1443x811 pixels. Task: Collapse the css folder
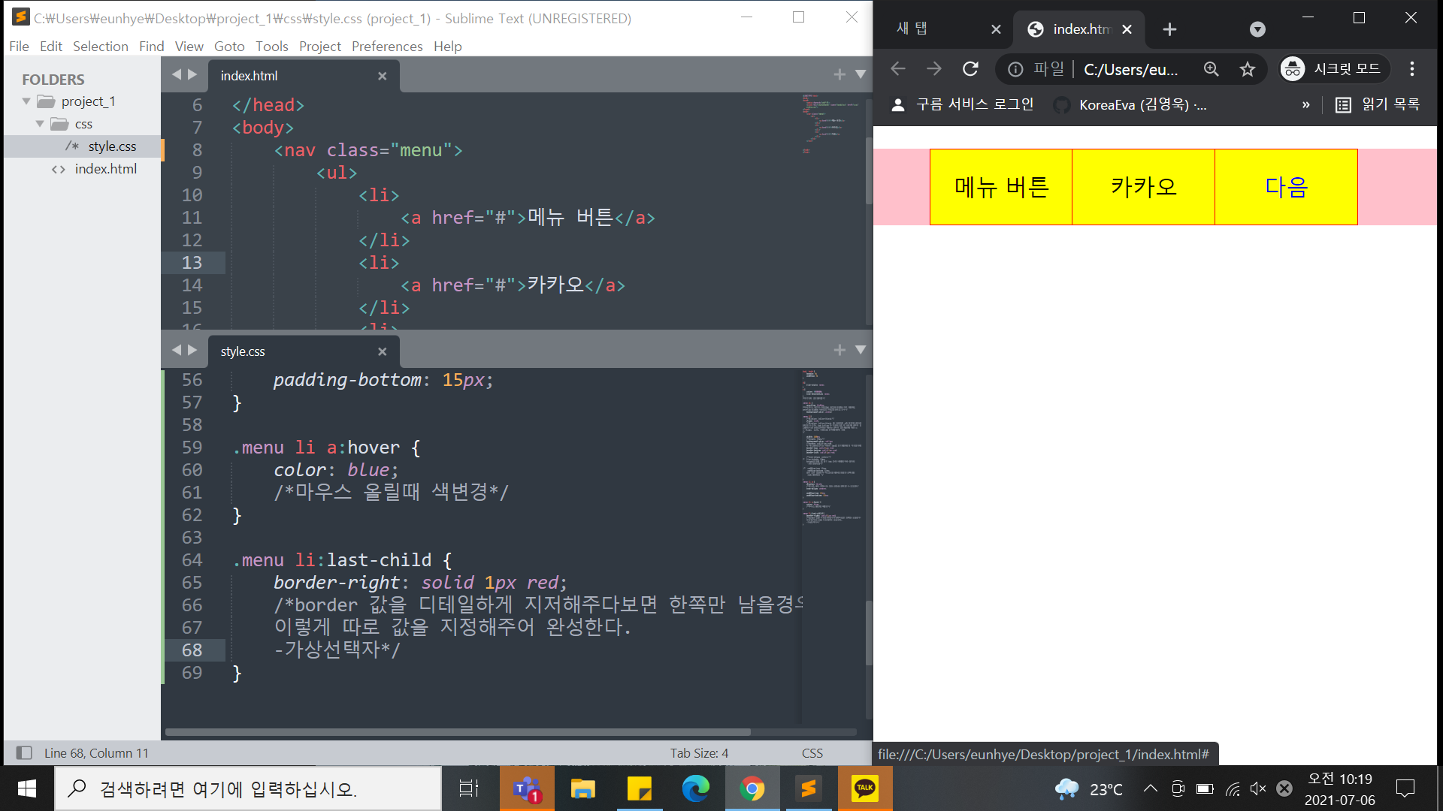pyautogui.click(x=40, y=124)
